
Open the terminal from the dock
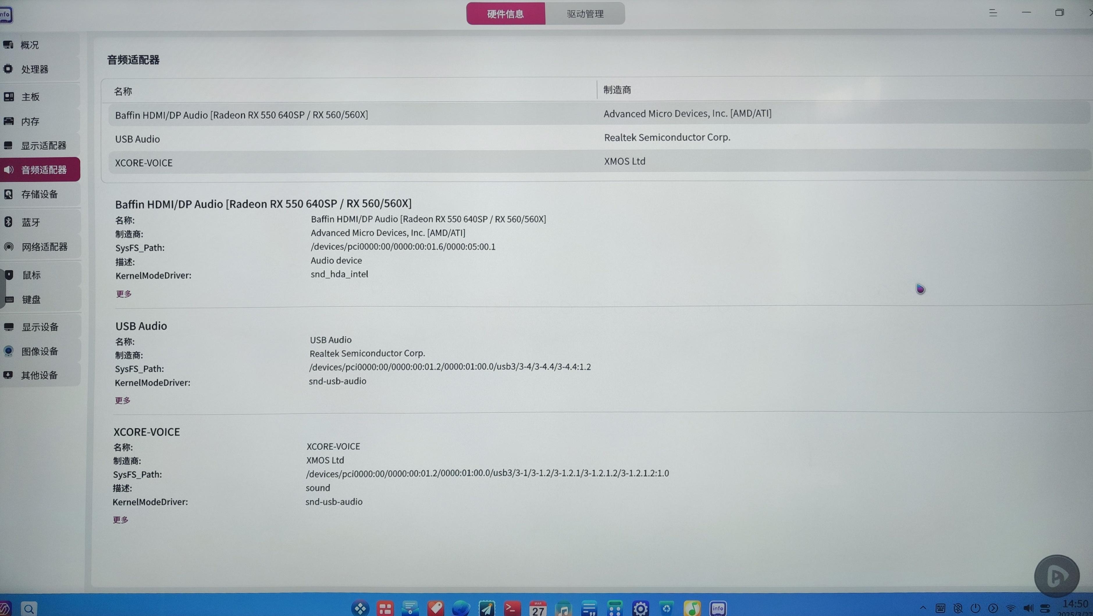coord(512,608)
